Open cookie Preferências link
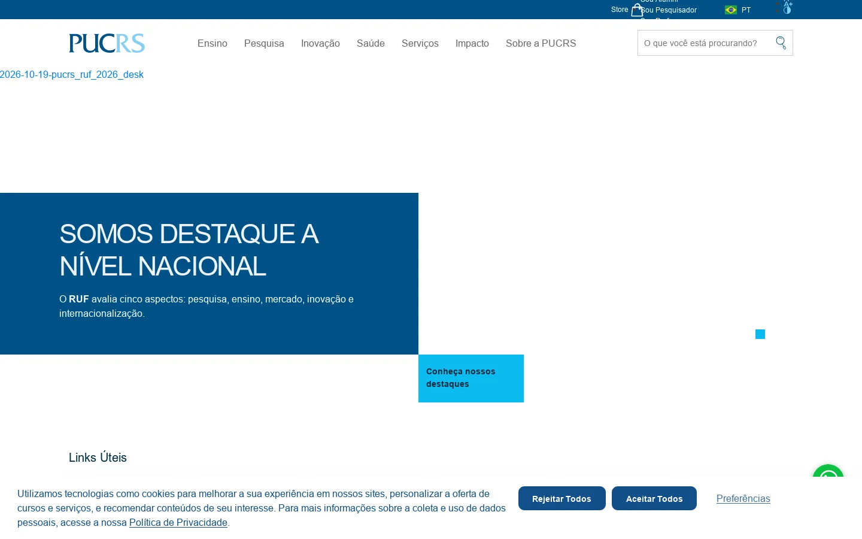 [x=743, y=498]
